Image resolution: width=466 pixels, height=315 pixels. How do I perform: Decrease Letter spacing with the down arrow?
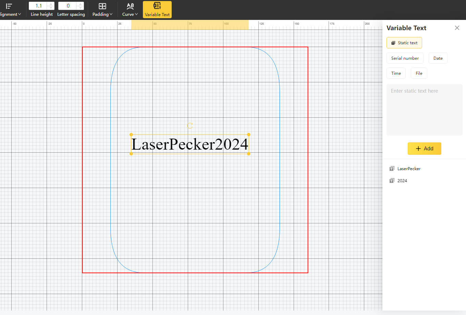[81, 8]
